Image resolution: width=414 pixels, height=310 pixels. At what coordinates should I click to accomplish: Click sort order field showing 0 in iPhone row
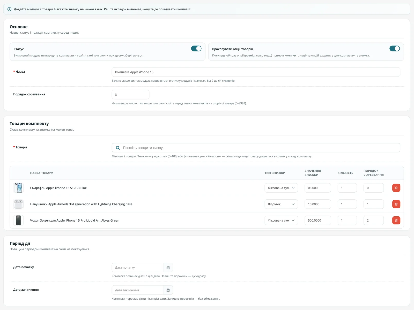tap(374, 188)
